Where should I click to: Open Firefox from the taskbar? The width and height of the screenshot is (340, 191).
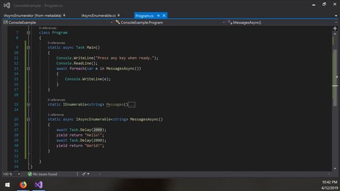click(x=23, y=185)
